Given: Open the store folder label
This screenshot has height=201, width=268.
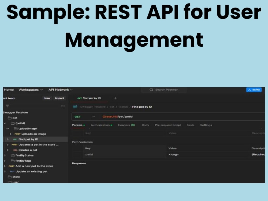Looking at the screenshot, I should [x=16, y=177].
